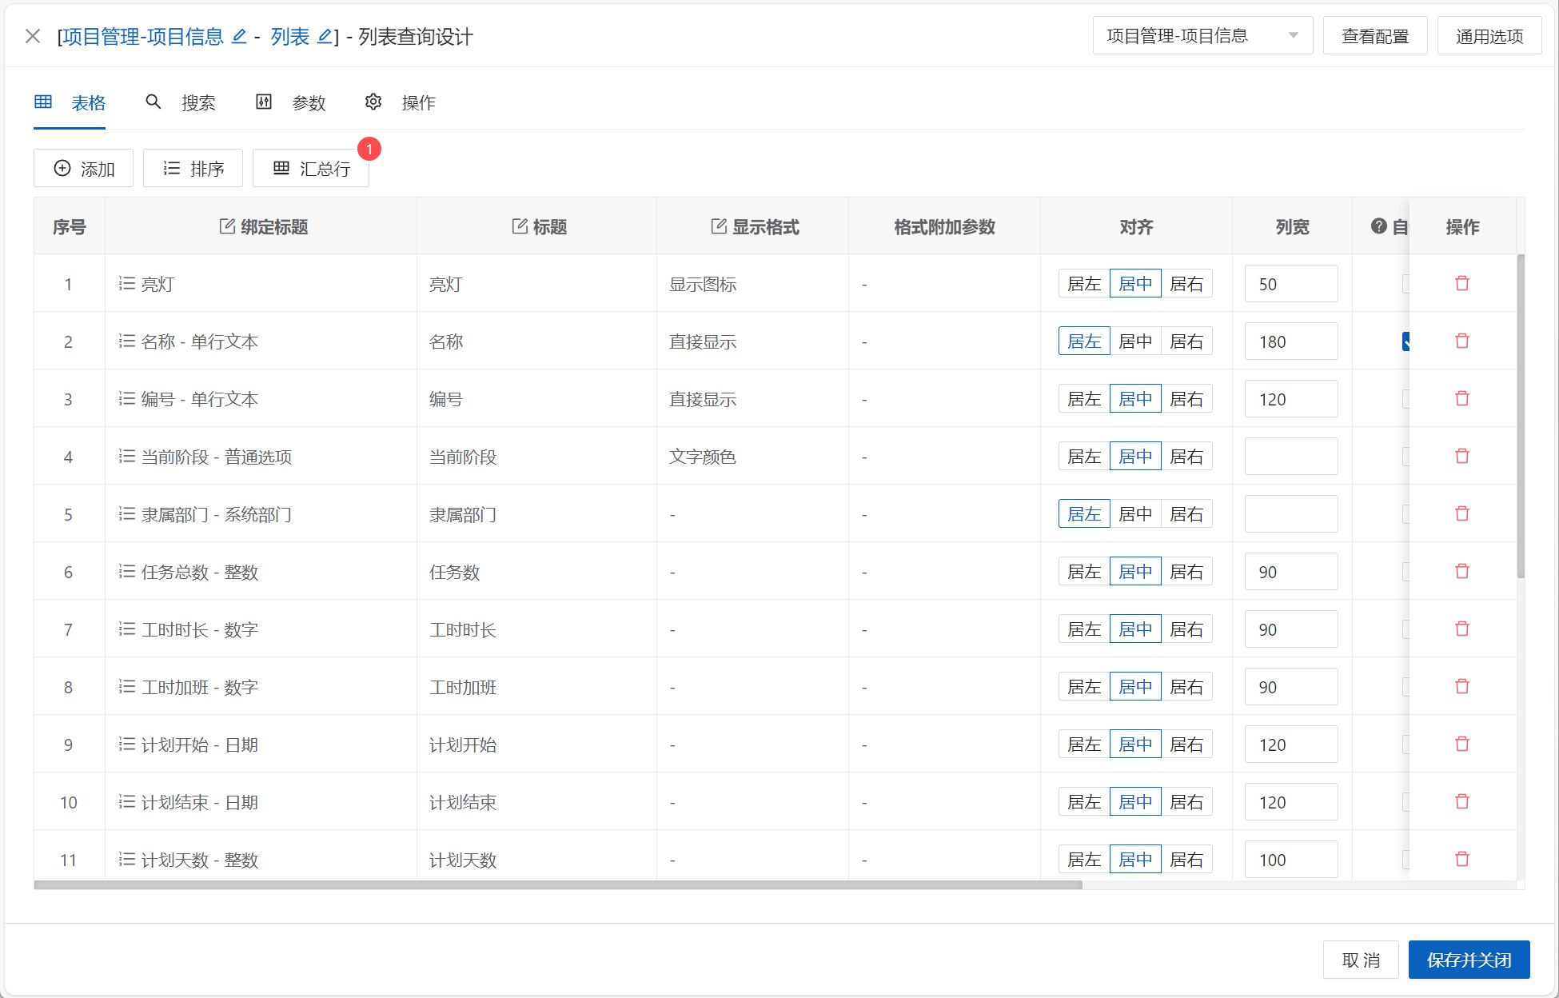Open 通用选项

coord(1489,36)
